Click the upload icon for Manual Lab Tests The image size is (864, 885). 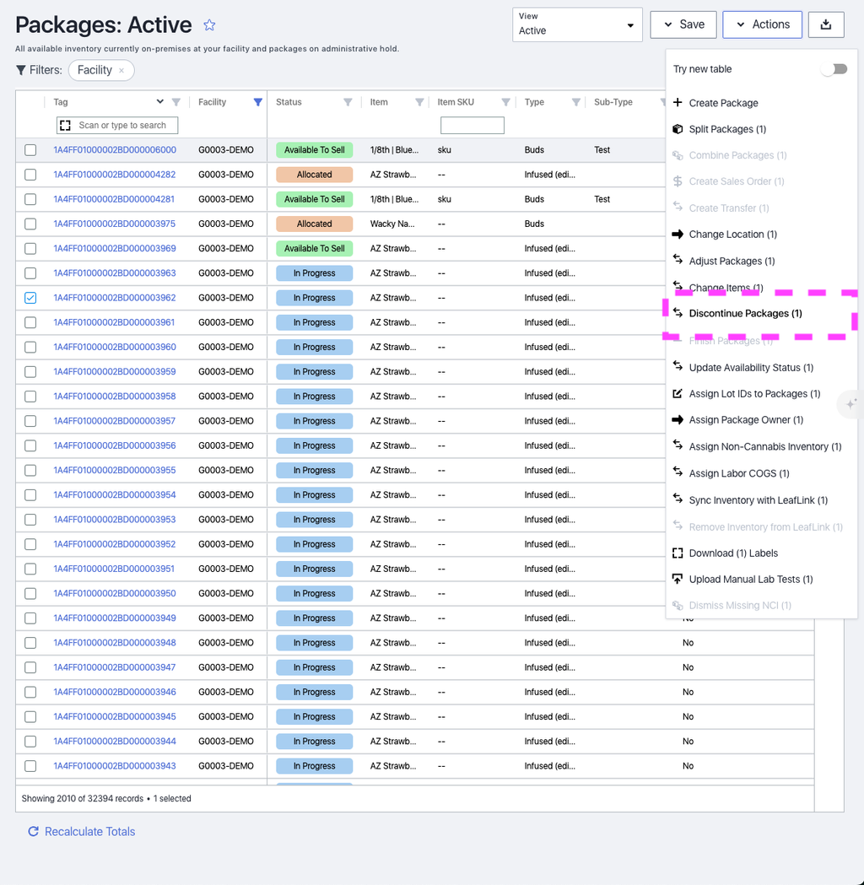(x=678, y=579)
